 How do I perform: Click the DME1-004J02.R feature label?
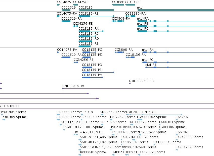pos(141,81)
